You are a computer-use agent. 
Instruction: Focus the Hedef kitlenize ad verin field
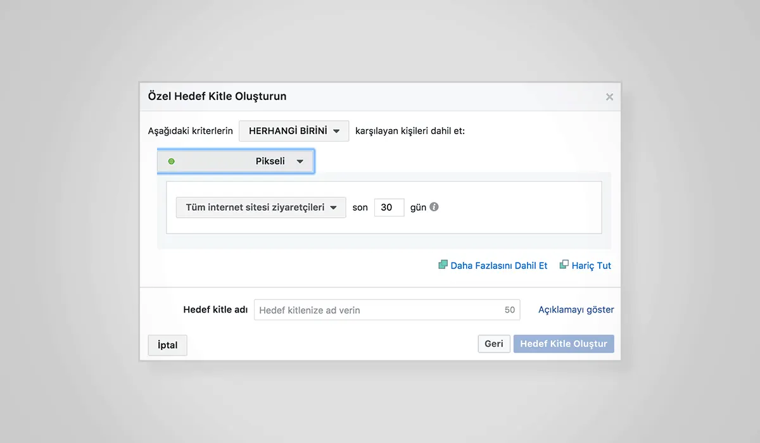pyautogui.click(x=387, y=310)
